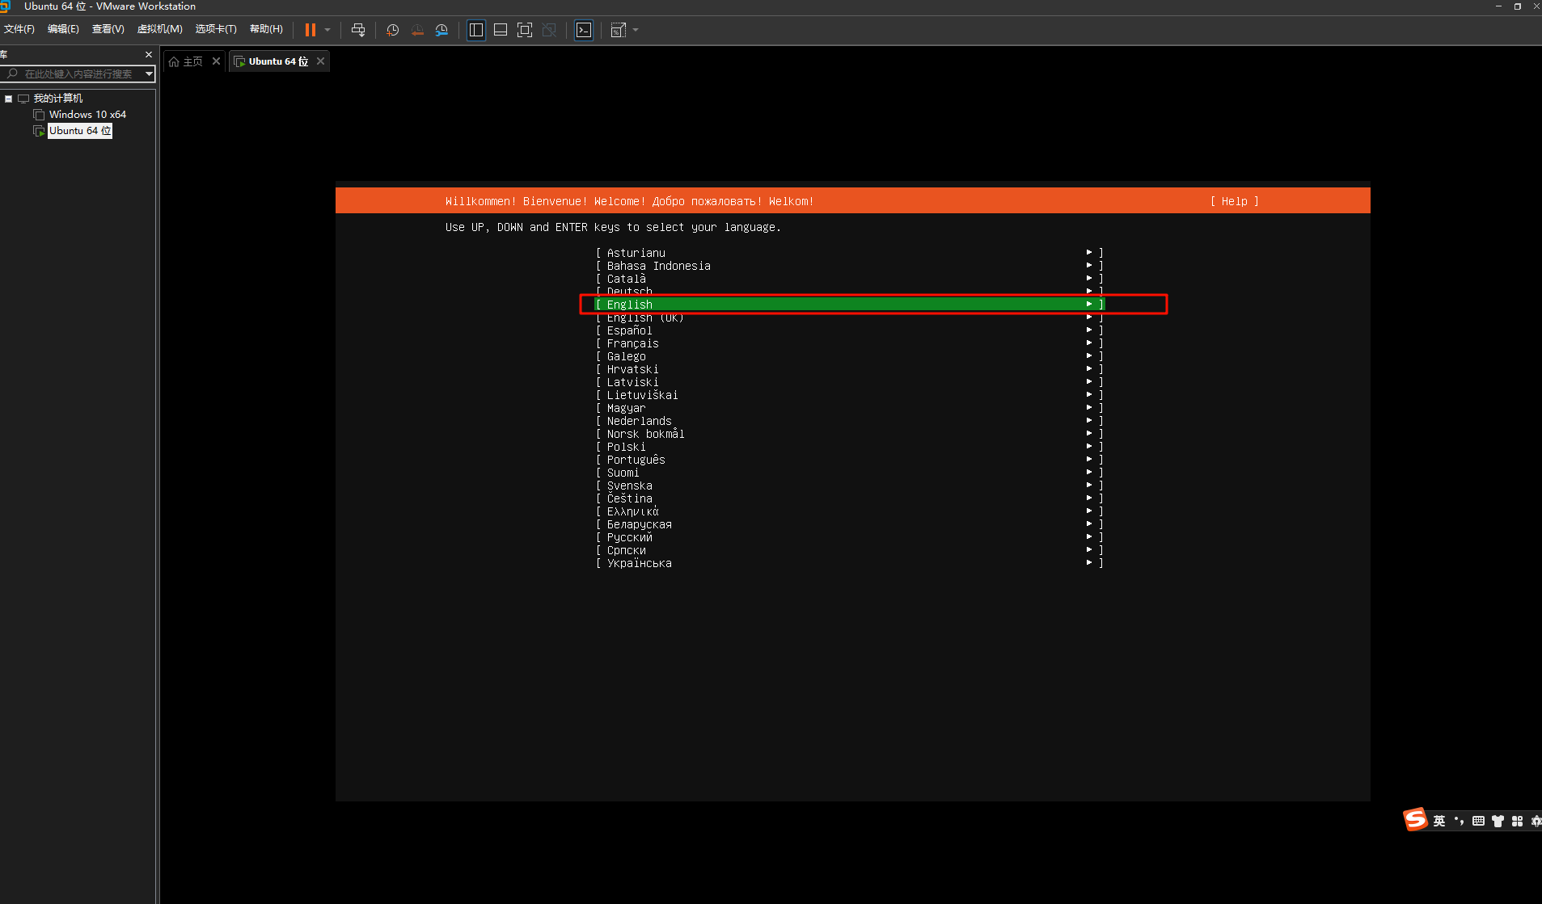Toggle the library sidebar visibility
The image size is (1542, 904).
(x=476, y=30)
